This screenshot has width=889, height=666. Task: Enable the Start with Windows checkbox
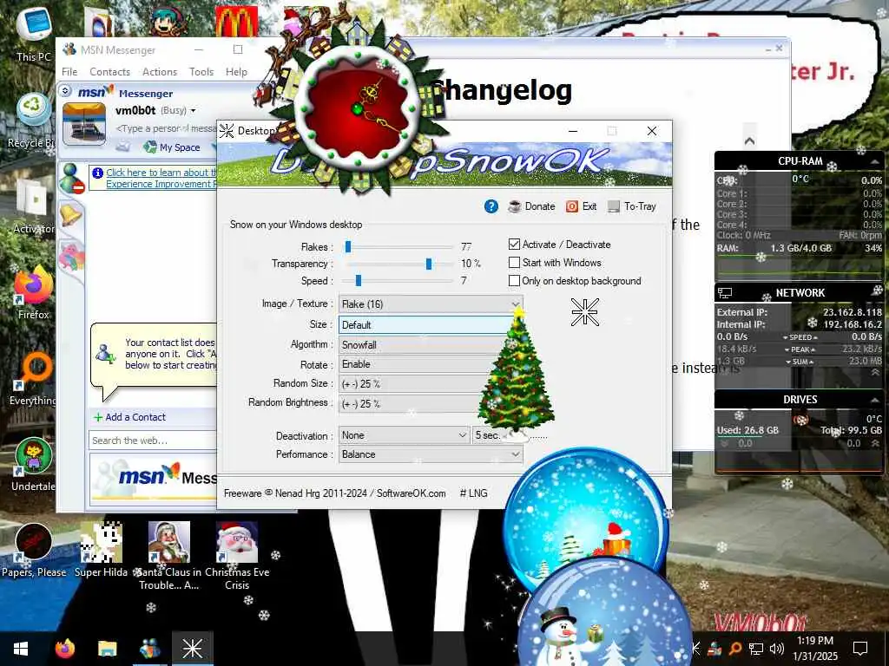pyautogui.click(x=514, y=263)
